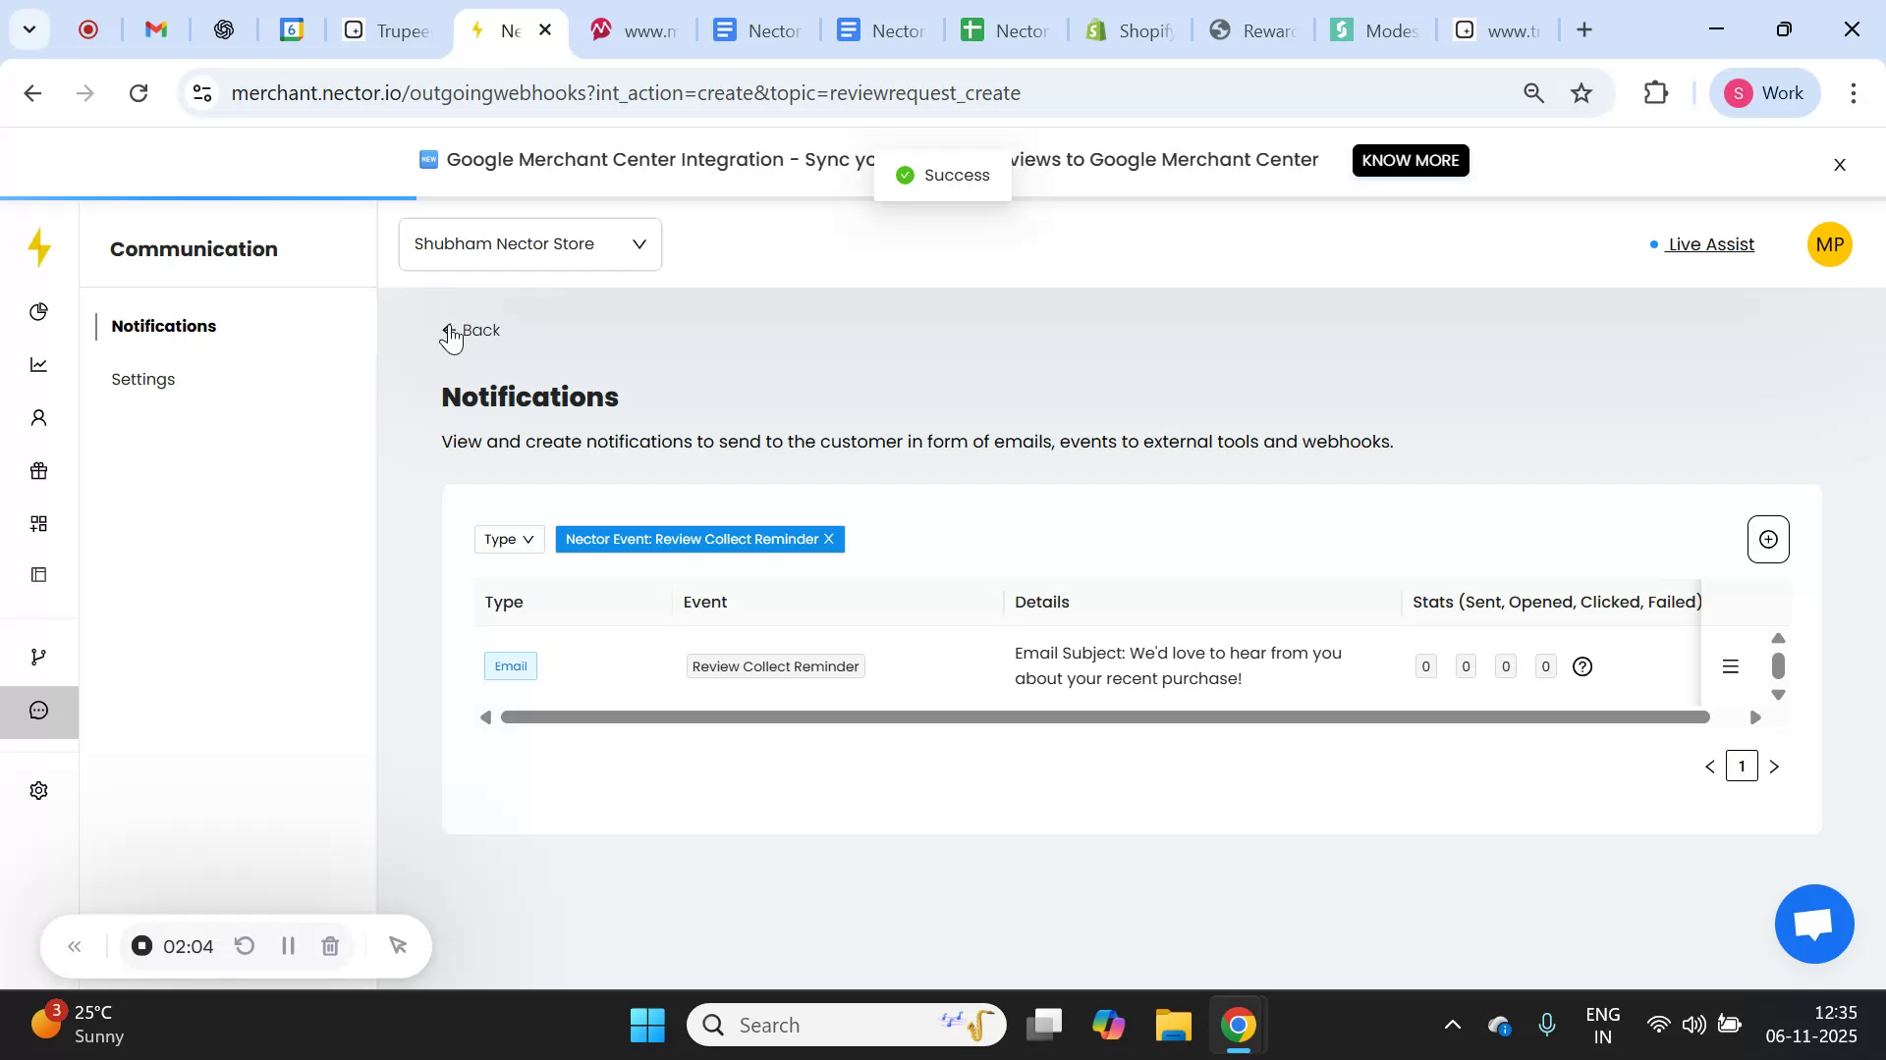Click the gift rewards icon in sidebar
Viewport: 1886px width, 1060px height.
tap(39, 470)
